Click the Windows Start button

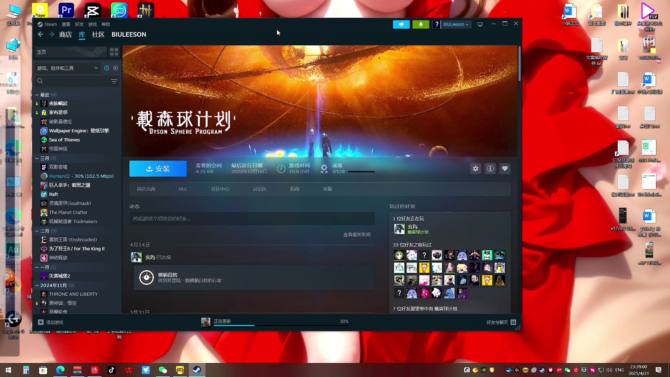pyautogui.click(x=8, y=370)
